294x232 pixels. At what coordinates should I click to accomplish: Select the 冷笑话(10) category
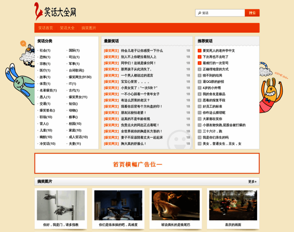tap(48, 143)
